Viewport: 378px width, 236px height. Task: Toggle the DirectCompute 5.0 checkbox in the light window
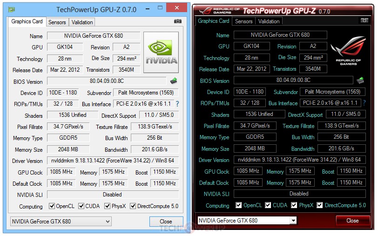click(x=133, y=206)
